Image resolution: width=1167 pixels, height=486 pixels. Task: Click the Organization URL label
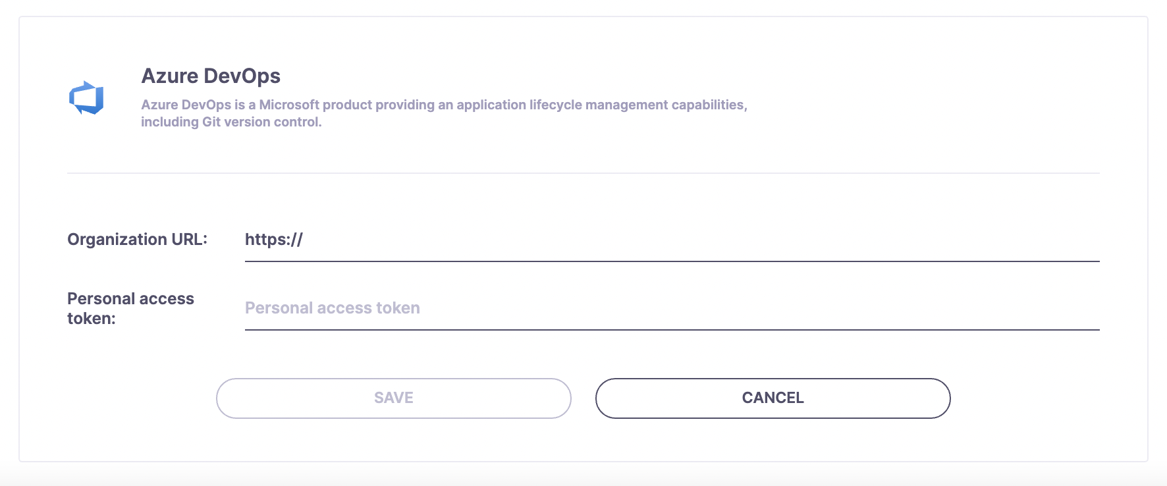click(136, 239)
